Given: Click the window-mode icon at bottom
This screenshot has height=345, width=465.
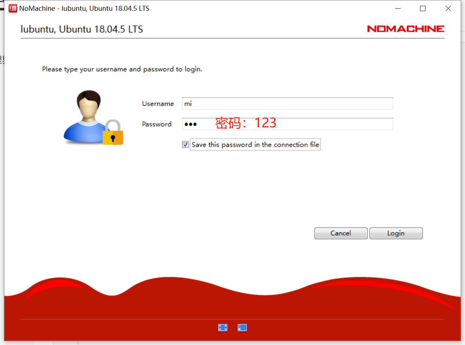Looking at the screenshot, I should 242,327.
